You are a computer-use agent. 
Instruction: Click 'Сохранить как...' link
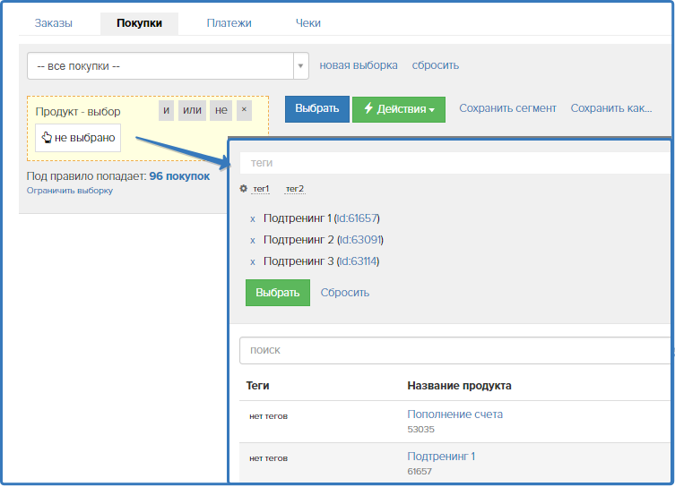coord(610,108)
